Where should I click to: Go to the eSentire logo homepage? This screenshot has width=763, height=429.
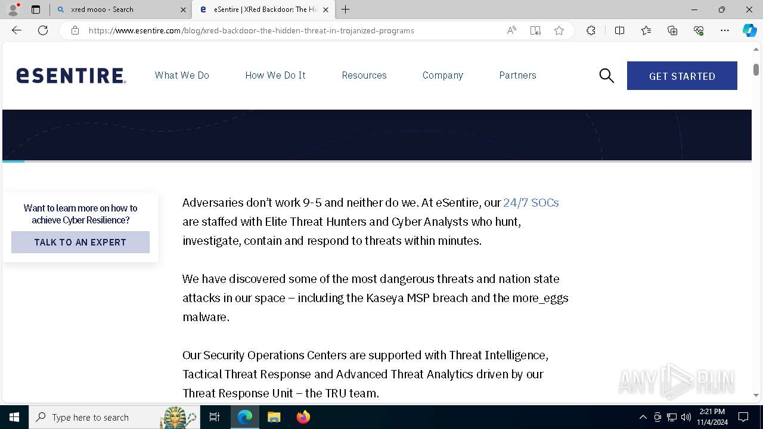[71, 76]
